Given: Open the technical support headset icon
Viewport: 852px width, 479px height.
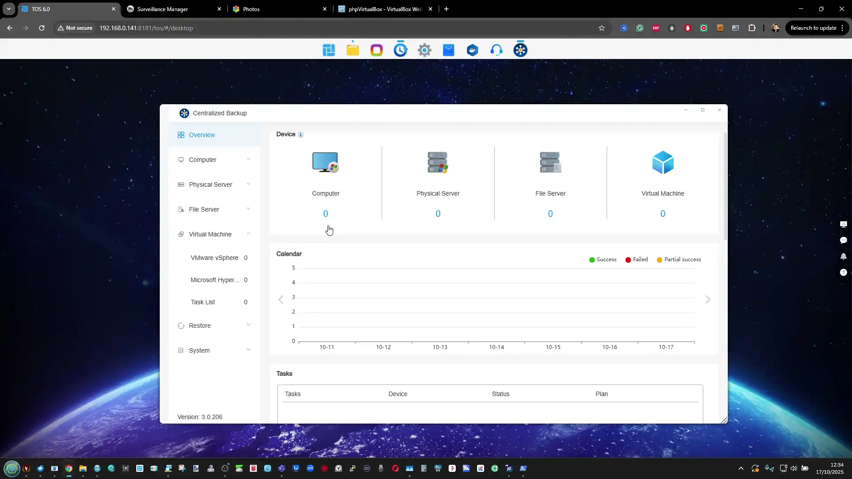Looking at the screenshot, I should [x=497, y=50].
